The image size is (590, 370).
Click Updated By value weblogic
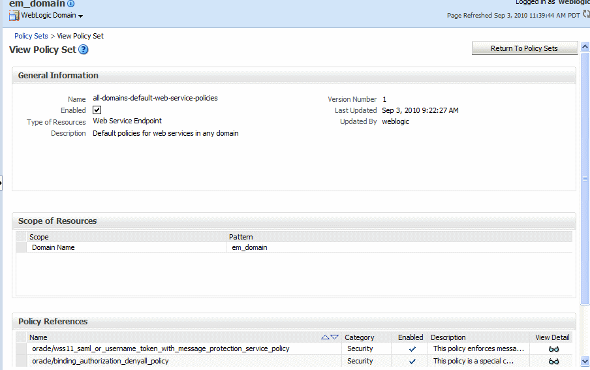[x=395, y=121]
